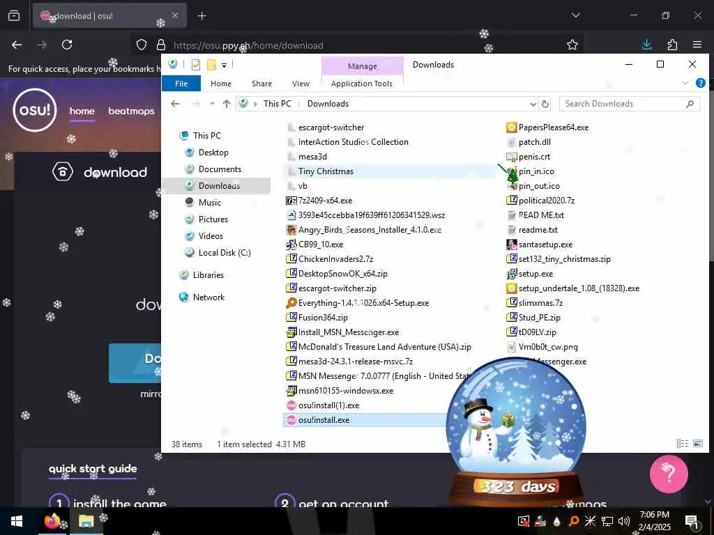Open the Windows Start menu
714x535 pixels.
(17, 521)
